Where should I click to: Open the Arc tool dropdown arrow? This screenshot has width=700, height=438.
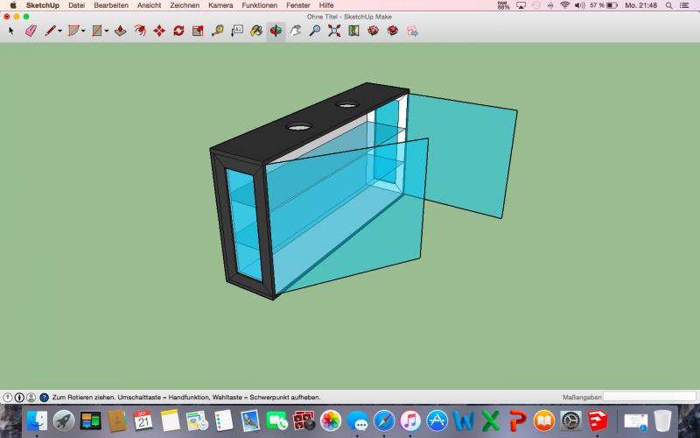(x=83, y=32)
